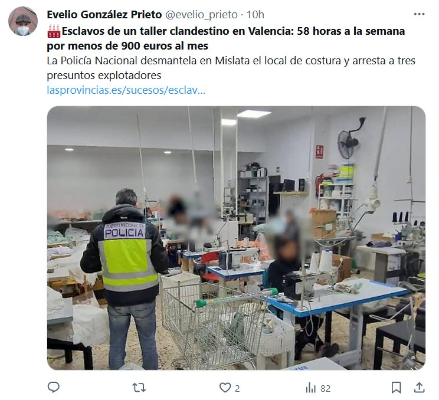Repost this tweet with the retweet icon
439x400 pixels.
[139, 388]
